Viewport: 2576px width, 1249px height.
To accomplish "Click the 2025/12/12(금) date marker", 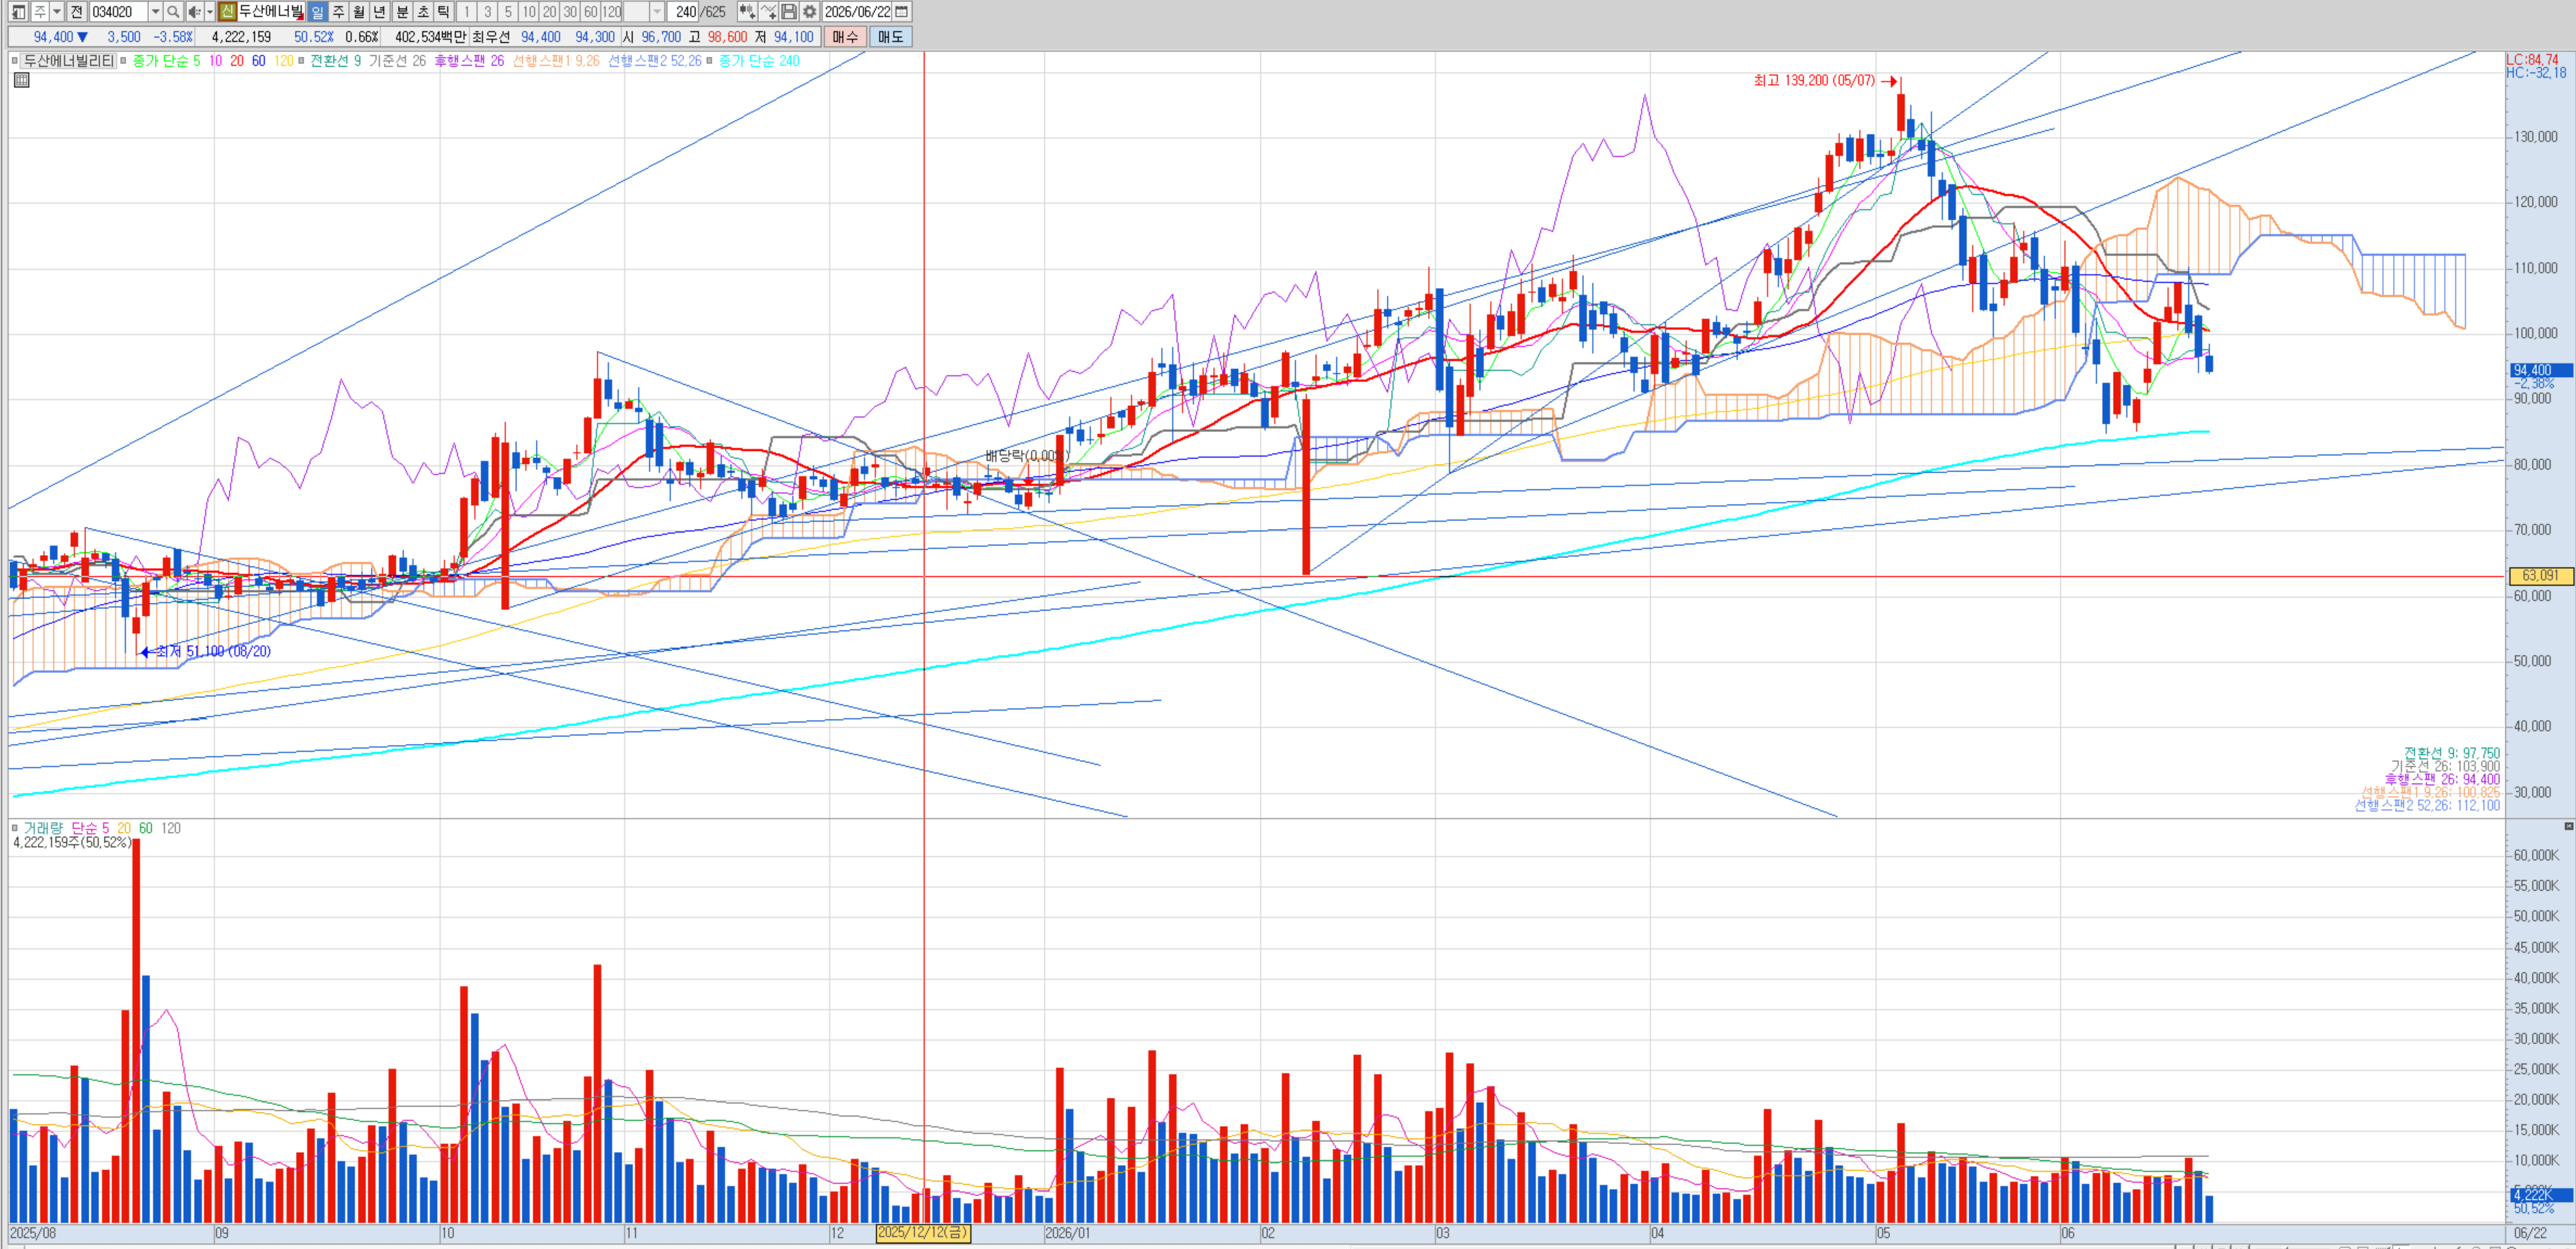I will tap(923, 1232).
